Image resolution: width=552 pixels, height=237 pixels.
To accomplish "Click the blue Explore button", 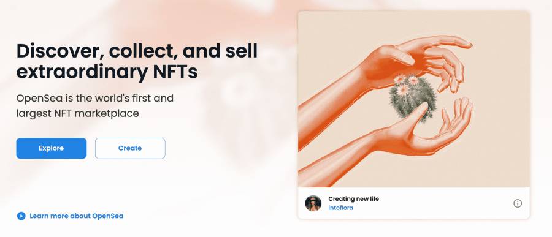I will pyautogui.click(x=52, y=148).
